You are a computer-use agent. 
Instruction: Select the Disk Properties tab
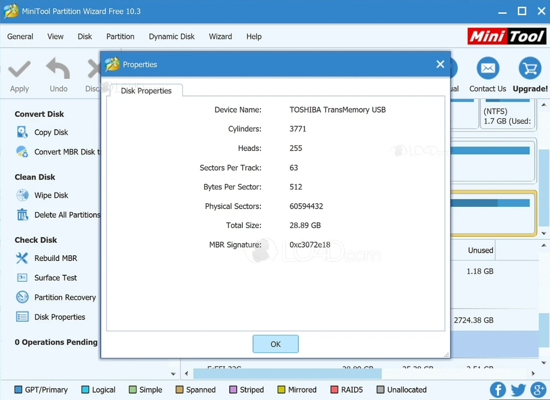146,91
